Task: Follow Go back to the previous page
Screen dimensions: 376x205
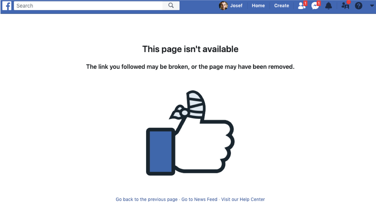Action: 146,199
